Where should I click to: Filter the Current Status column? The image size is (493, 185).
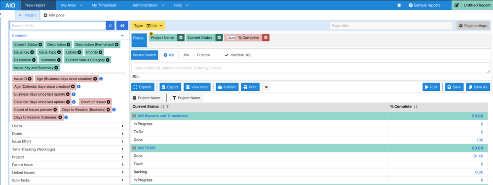(x=168, y=107)
